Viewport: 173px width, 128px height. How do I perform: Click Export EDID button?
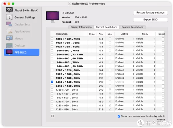click(151, 20)
